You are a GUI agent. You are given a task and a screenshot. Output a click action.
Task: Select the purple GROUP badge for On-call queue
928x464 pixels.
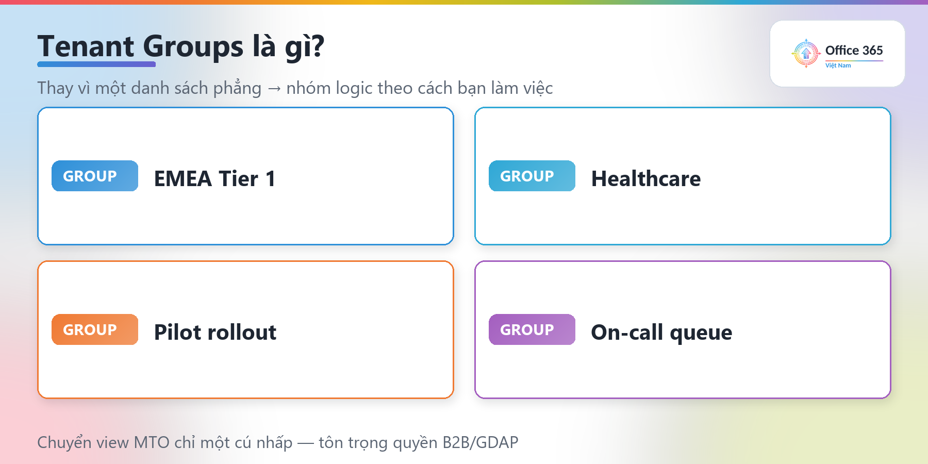coord(532,329)
